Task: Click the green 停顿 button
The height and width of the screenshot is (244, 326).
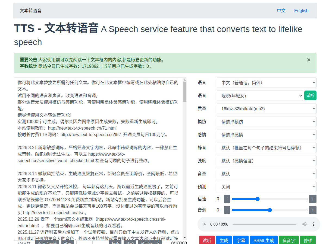Action: pos(308,240)
